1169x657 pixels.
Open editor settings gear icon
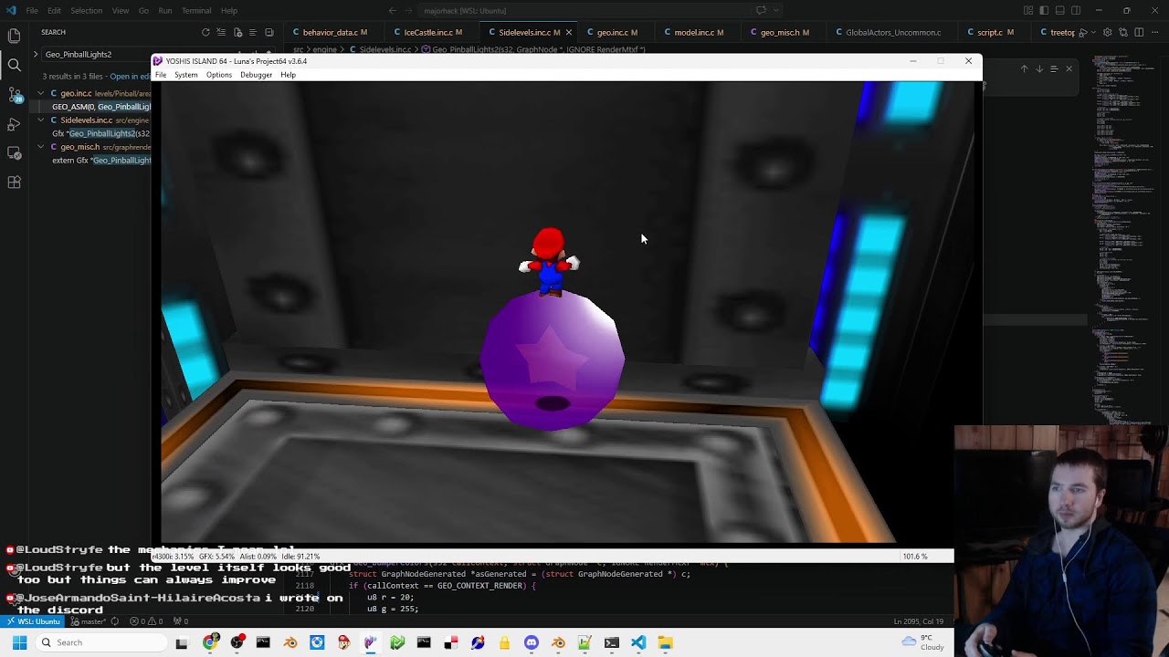tap(1108, 33)
